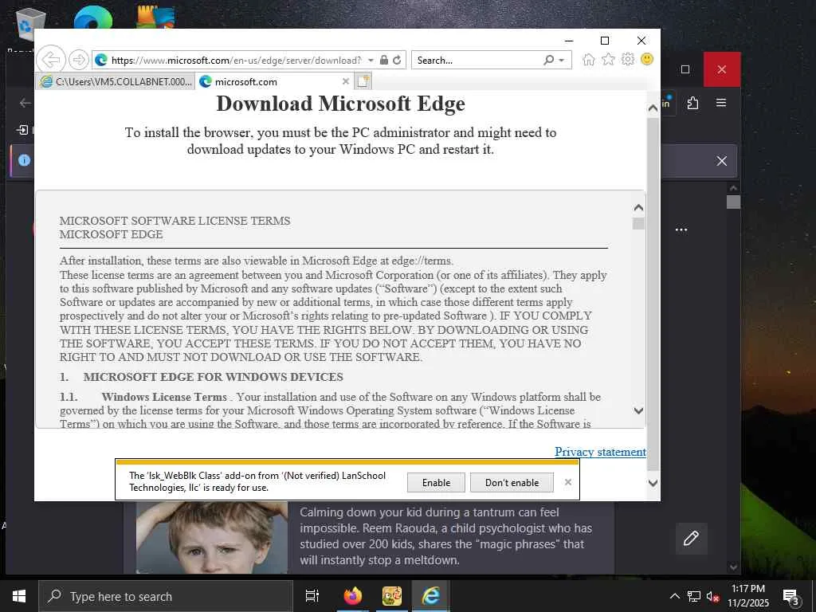
Task: Launch Firefox from the taskbar
Action: point(352,596)
